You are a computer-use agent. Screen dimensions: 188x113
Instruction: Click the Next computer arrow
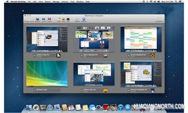coord(31,19)
